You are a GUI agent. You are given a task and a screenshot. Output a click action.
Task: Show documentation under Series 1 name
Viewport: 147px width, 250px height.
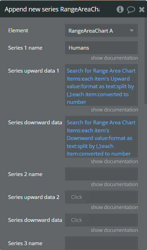(x=114, y=58)
